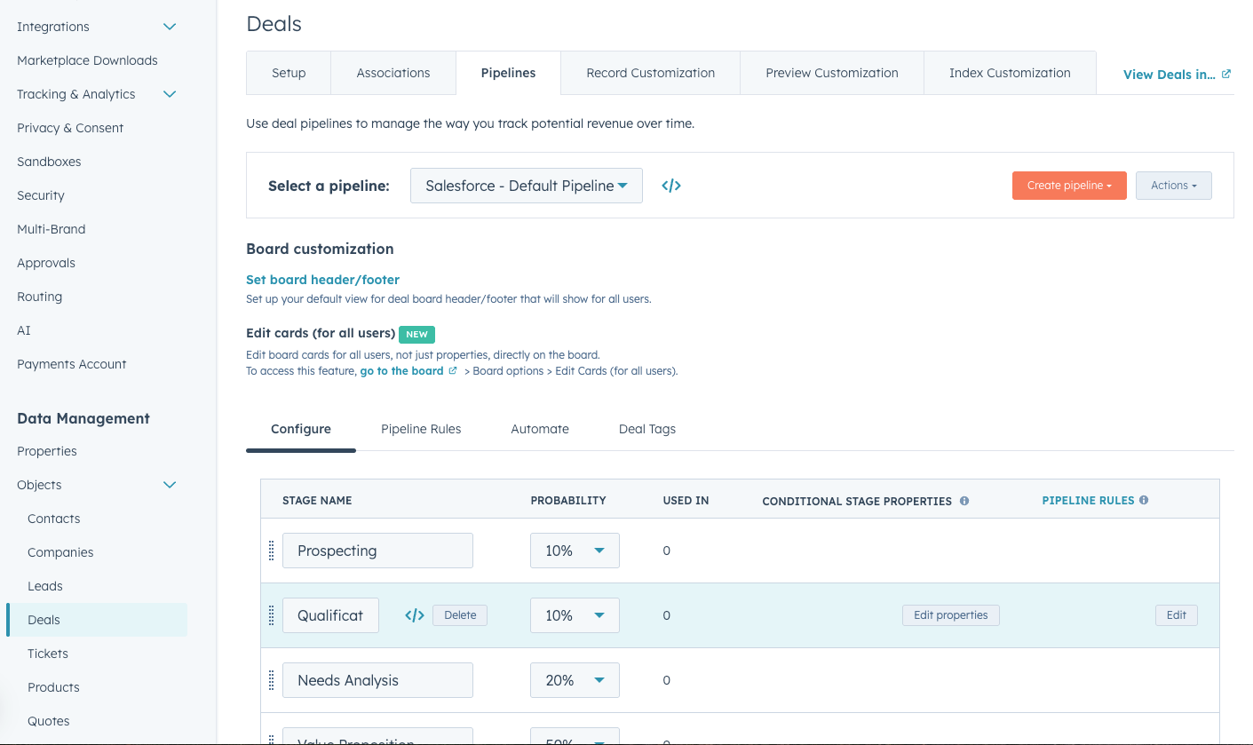This screenshot has height=745, width=1253.
Task: Click the drag handle for Needs Analysis stage
Action: pos(272,680)
